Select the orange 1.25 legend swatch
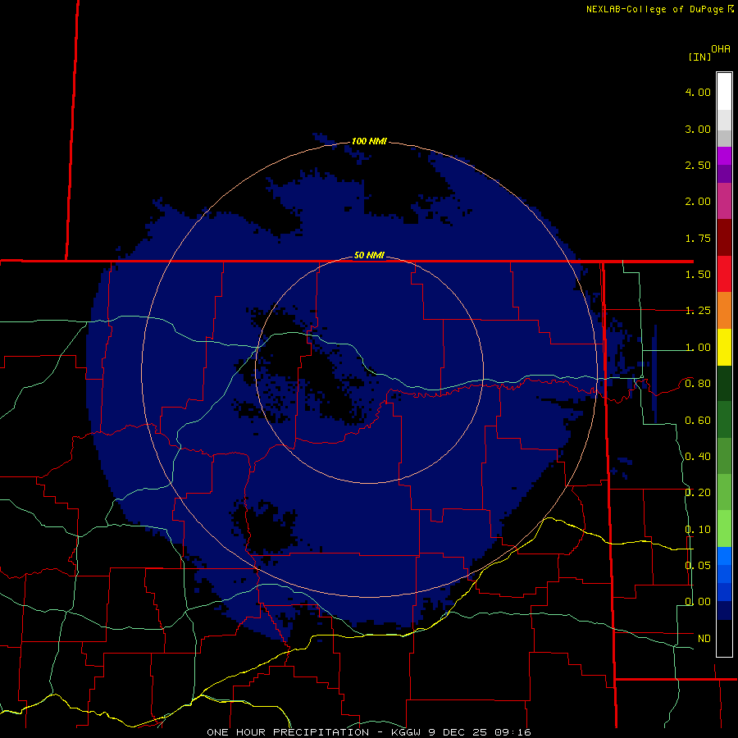The height and width of the screenshot is (738, 738). [724, 311]
